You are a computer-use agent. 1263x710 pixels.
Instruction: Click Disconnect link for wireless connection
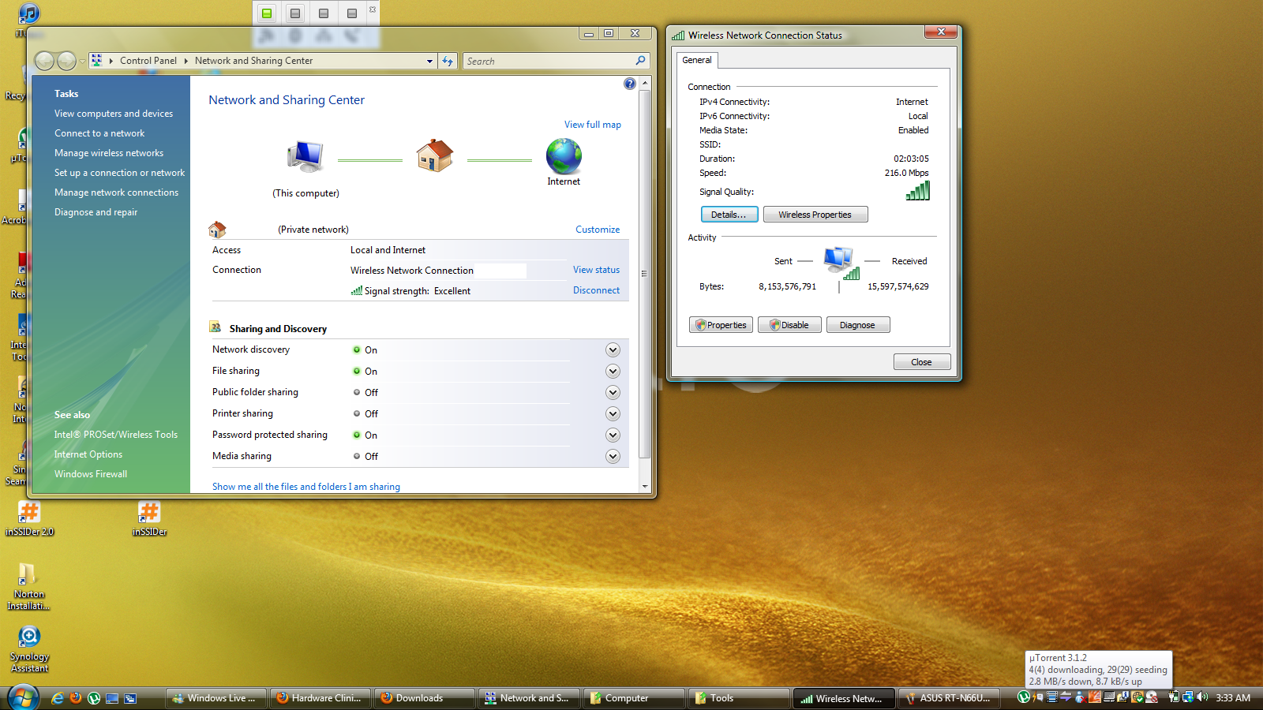596,290
